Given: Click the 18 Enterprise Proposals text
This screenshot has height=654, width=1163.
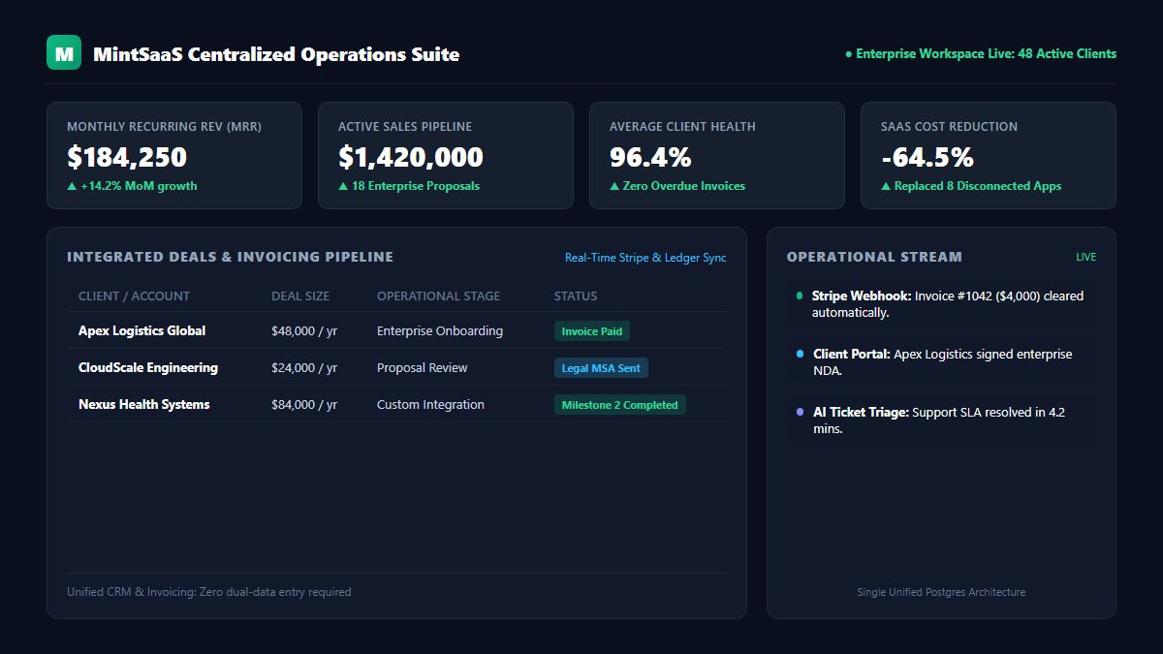Looking at the screenshot, I should coord(409,186).
